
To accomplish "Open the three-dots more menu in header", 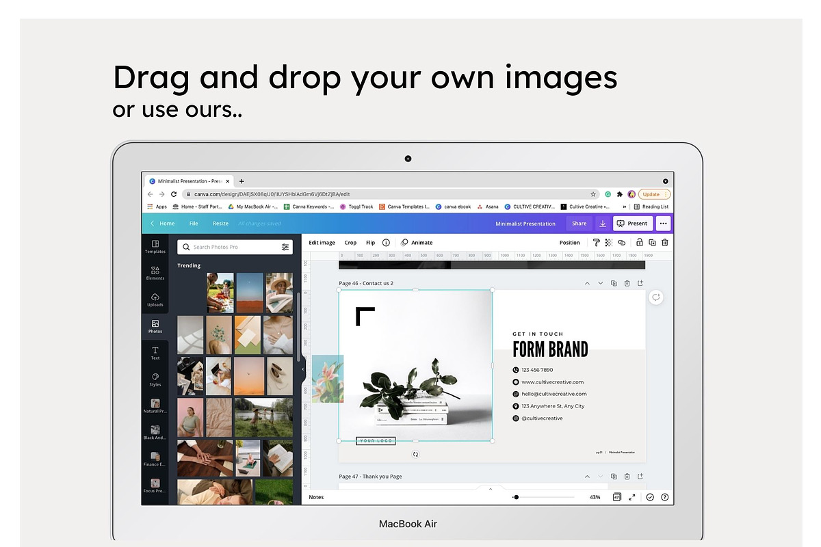I will point(663,224).
